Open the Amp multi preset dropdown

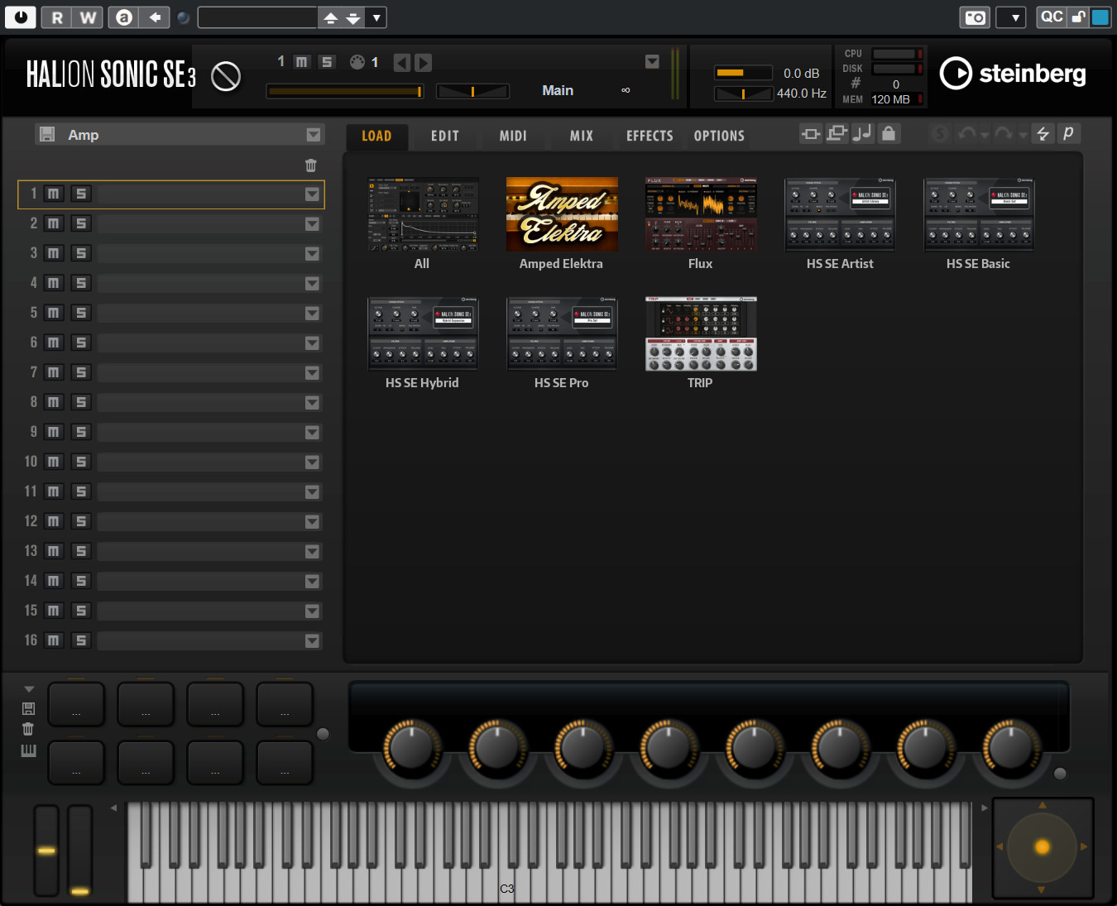314,135
